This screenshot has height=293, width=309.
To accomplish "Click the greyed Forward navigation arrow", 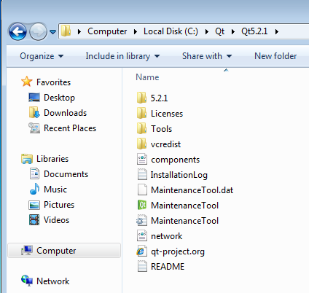I will pos(38,31).
